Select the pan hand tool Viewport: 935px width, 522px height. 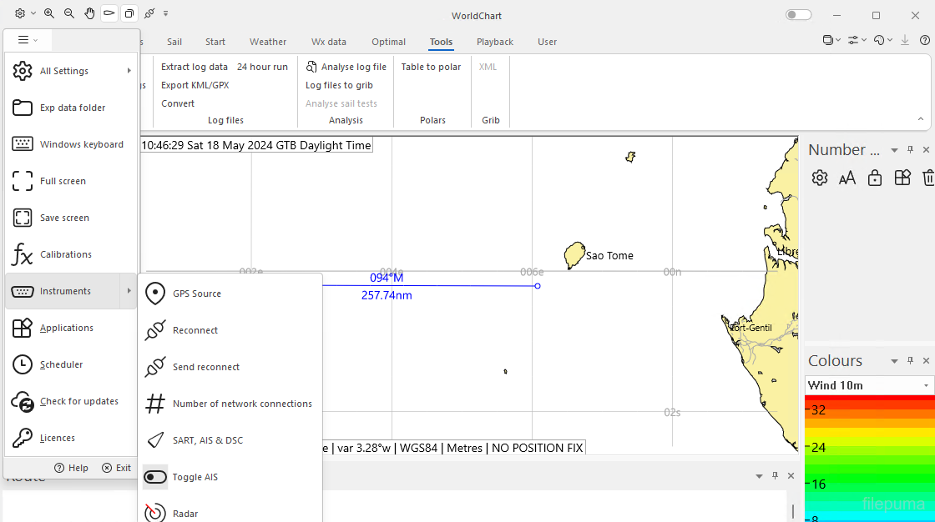point(89,13)
